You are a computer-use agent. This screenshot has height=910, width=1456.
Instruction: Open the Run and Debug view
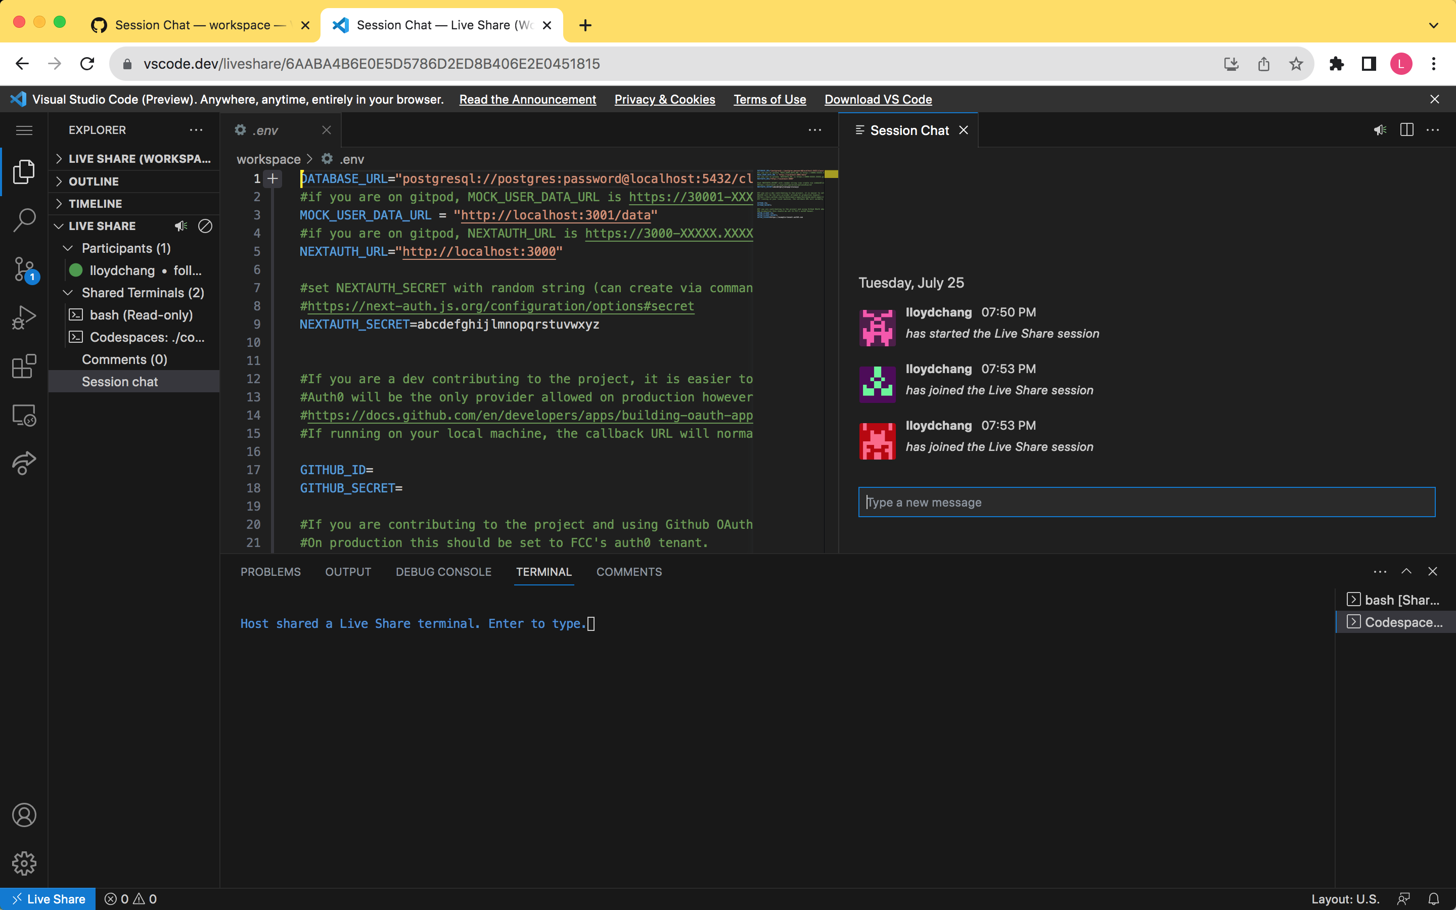point(24,318)
